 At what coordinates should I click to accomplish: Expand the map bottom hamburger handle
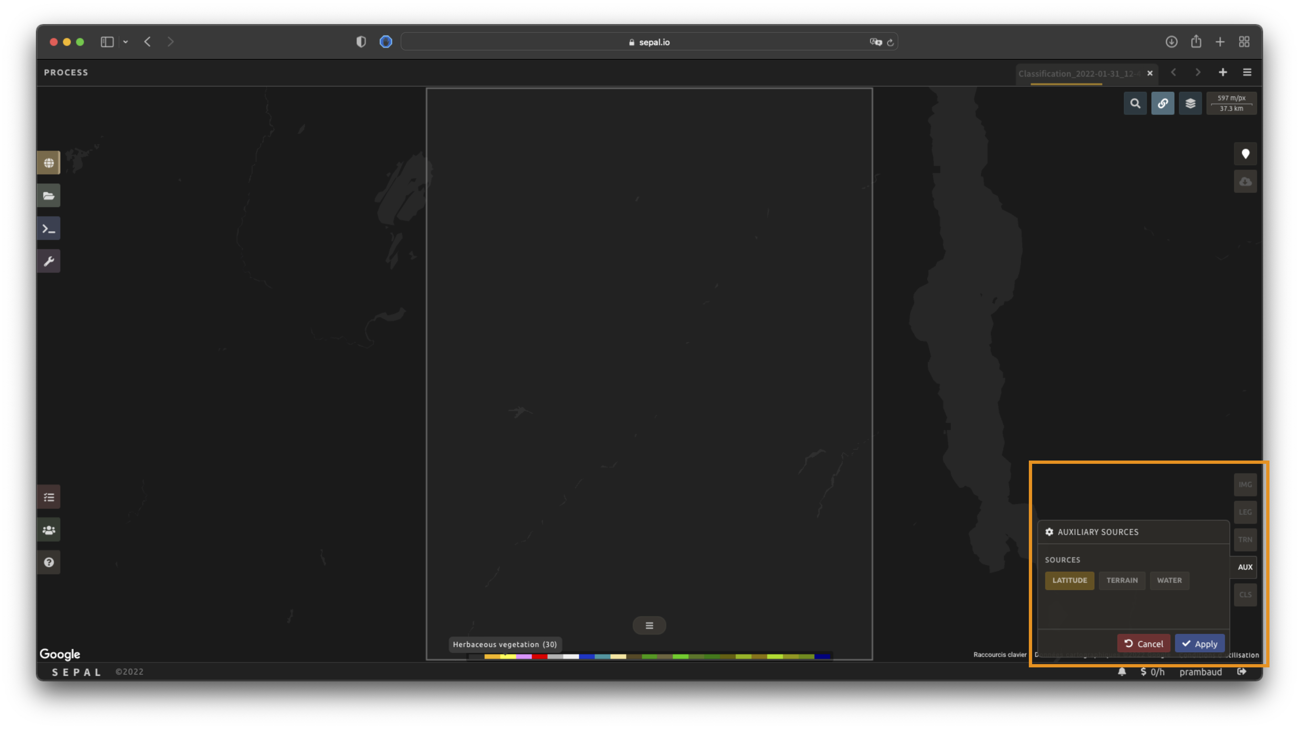[649, 625]
